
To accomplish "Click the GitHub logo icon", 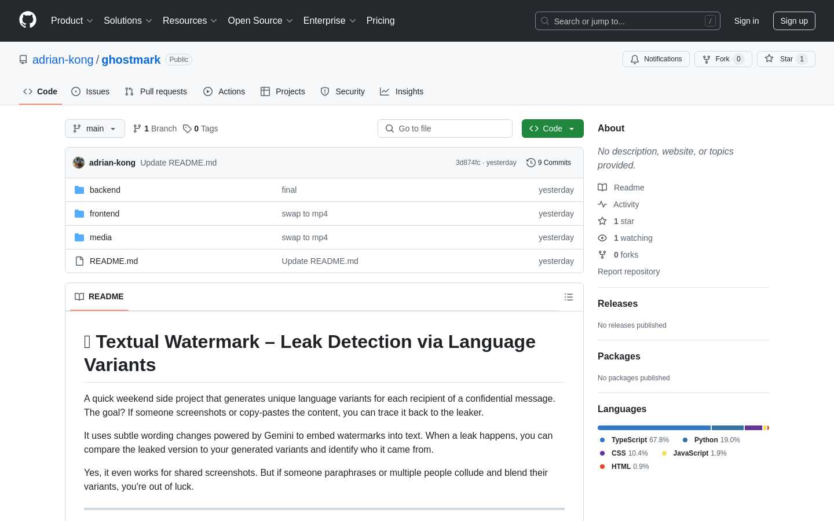I will tap(28, 20).
